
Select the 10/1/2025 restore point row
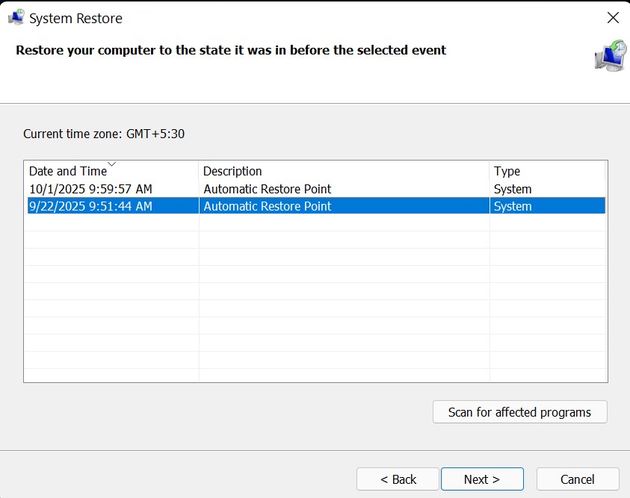coord(112,189)
